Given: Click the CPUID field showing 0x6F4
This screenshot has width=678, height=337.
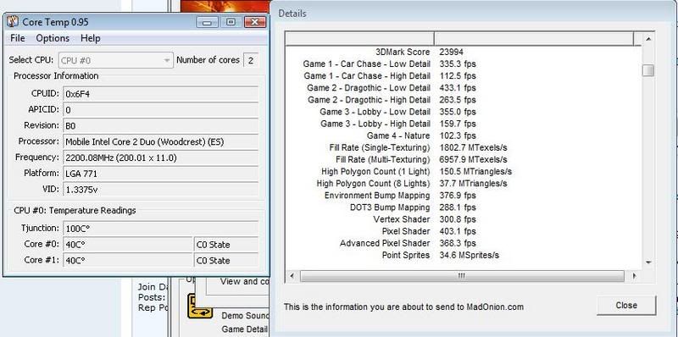Looking at the screenshot, I should tap(161, 94).
